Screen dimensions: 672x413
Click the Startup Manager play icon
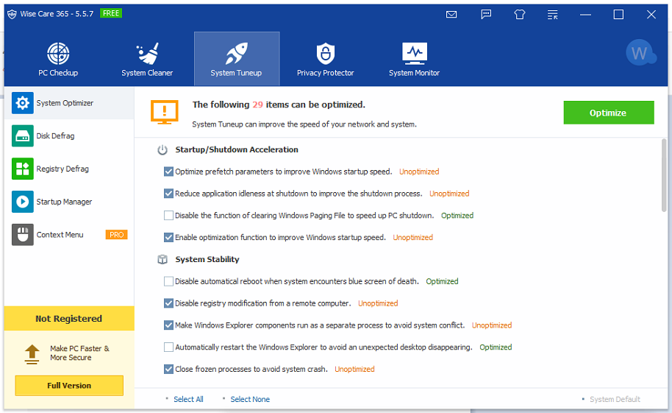(23, 202)
